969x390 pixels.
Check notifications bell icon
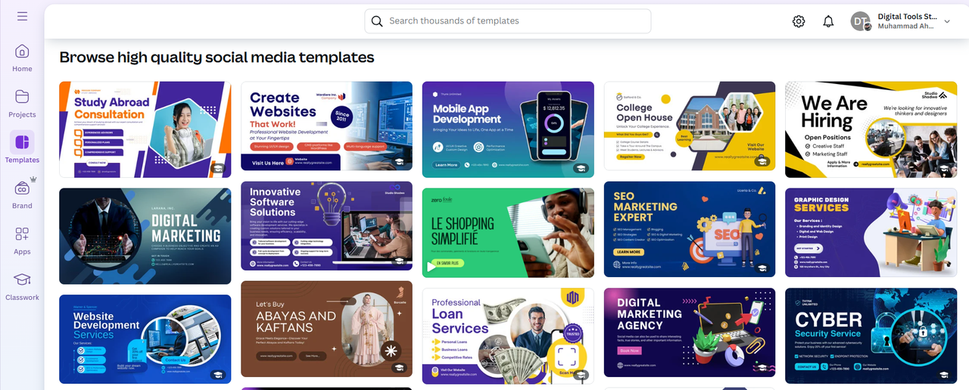pos(828,21)
